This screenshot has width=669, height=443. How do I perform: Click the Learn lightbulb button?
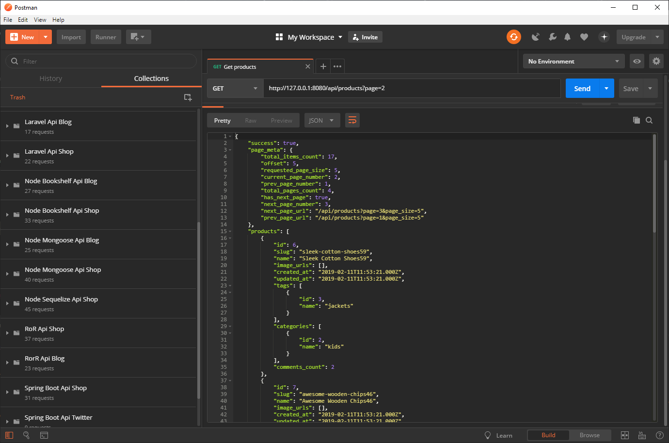click(498, 435)
